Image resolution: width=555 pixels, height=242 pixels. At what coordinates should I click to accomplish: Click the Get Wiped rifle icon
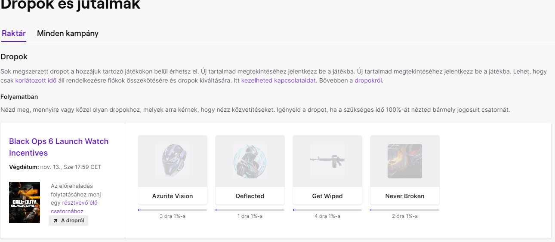(x=327, y=161)
